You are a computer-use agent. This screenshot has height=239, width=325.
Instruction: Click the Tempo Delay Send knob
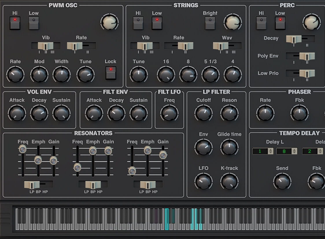click(x=282, y=181)
